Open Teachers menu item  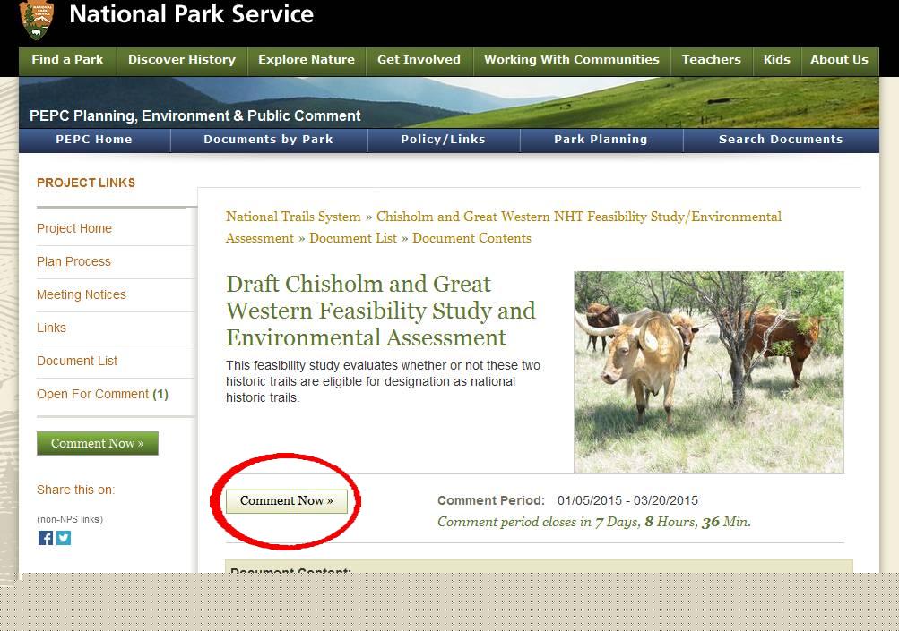tap(711, 60)
